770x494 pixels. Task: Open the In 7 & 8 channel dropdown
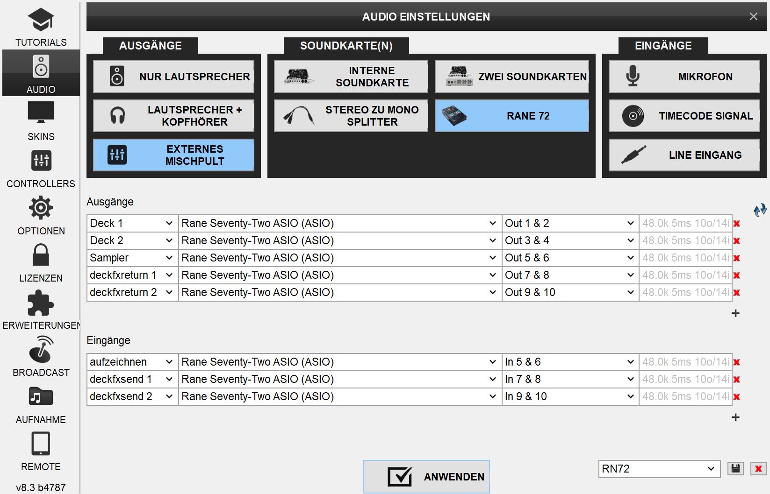pos(570,379)
